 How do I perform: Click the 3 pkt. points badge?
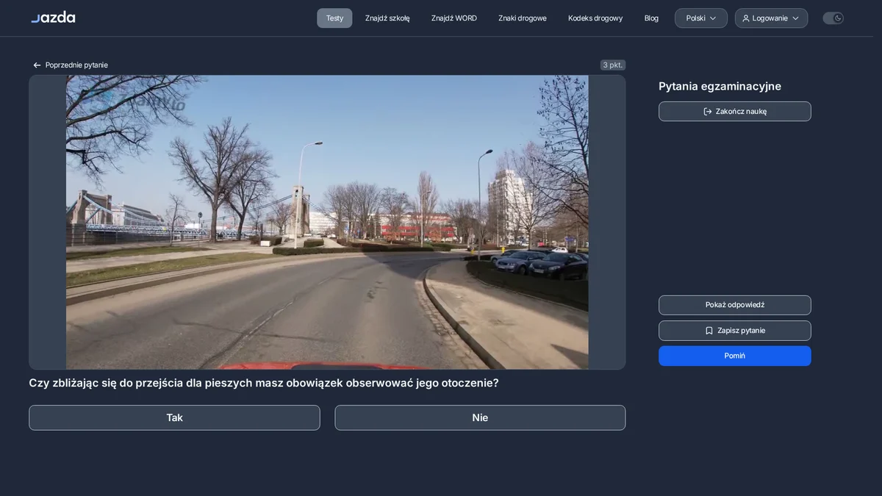(613, 65)
